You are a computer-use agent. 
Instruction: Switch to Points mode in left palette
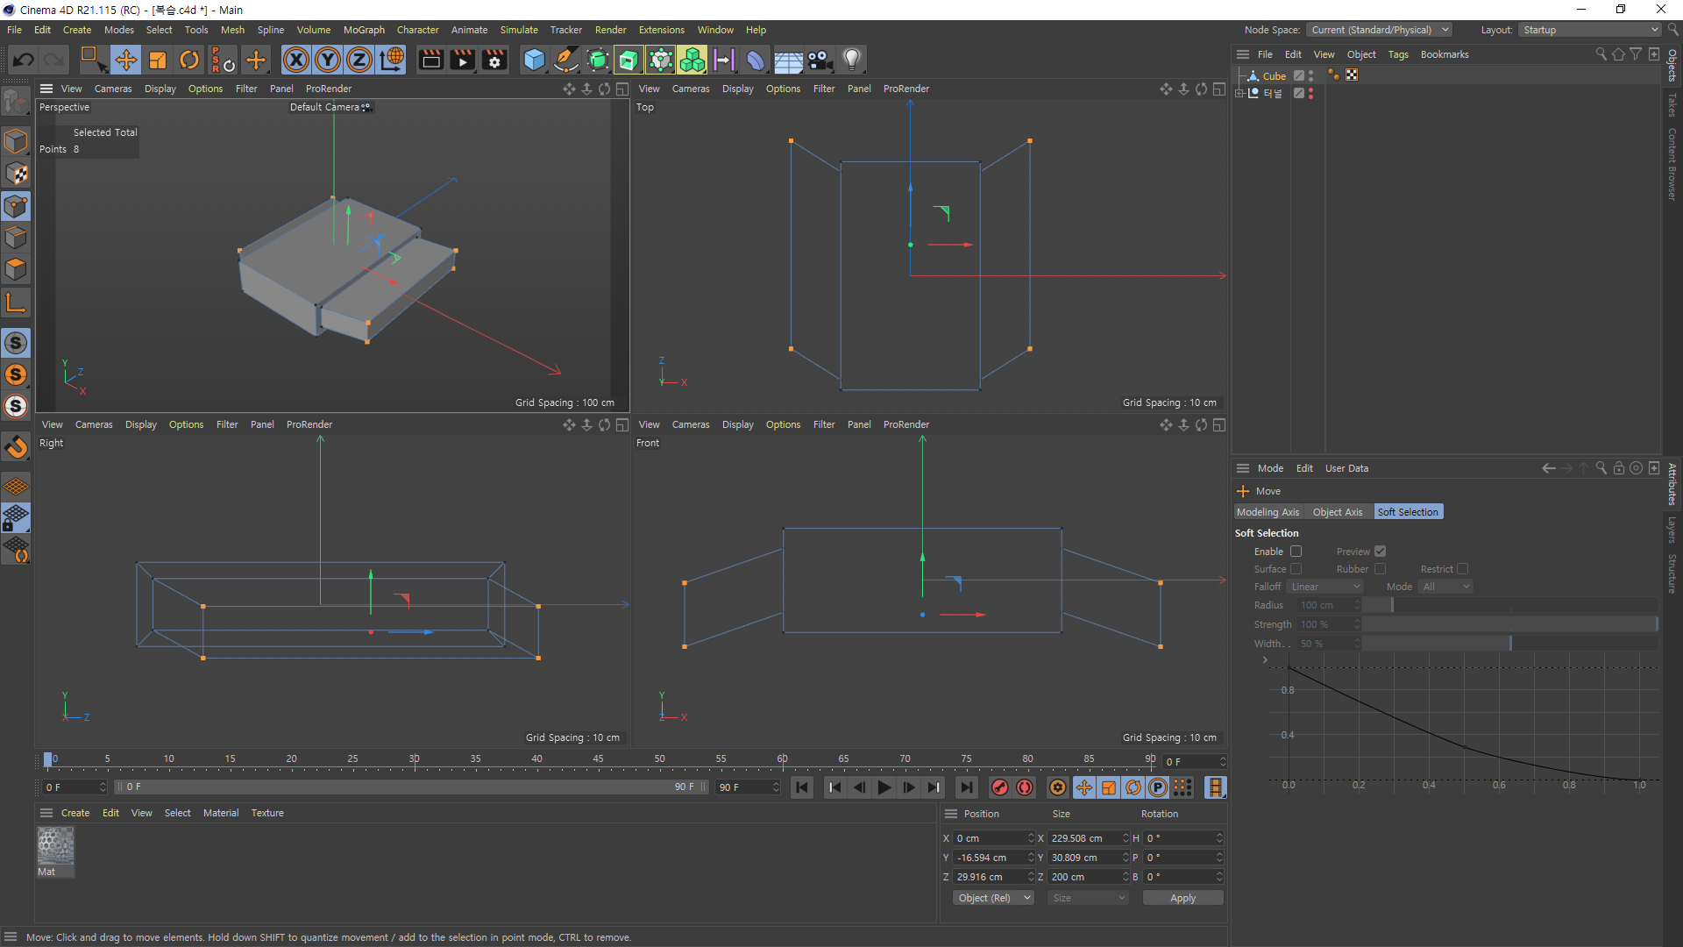(x=16, y=207)
